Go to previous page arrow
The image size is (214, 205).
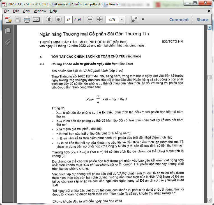(49, 19)
